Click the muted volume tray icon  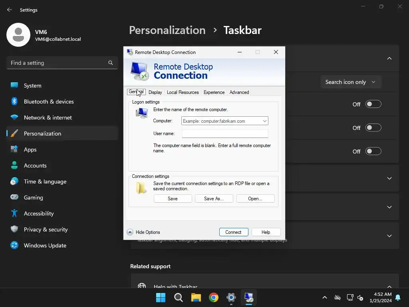(x=361, y=297)
